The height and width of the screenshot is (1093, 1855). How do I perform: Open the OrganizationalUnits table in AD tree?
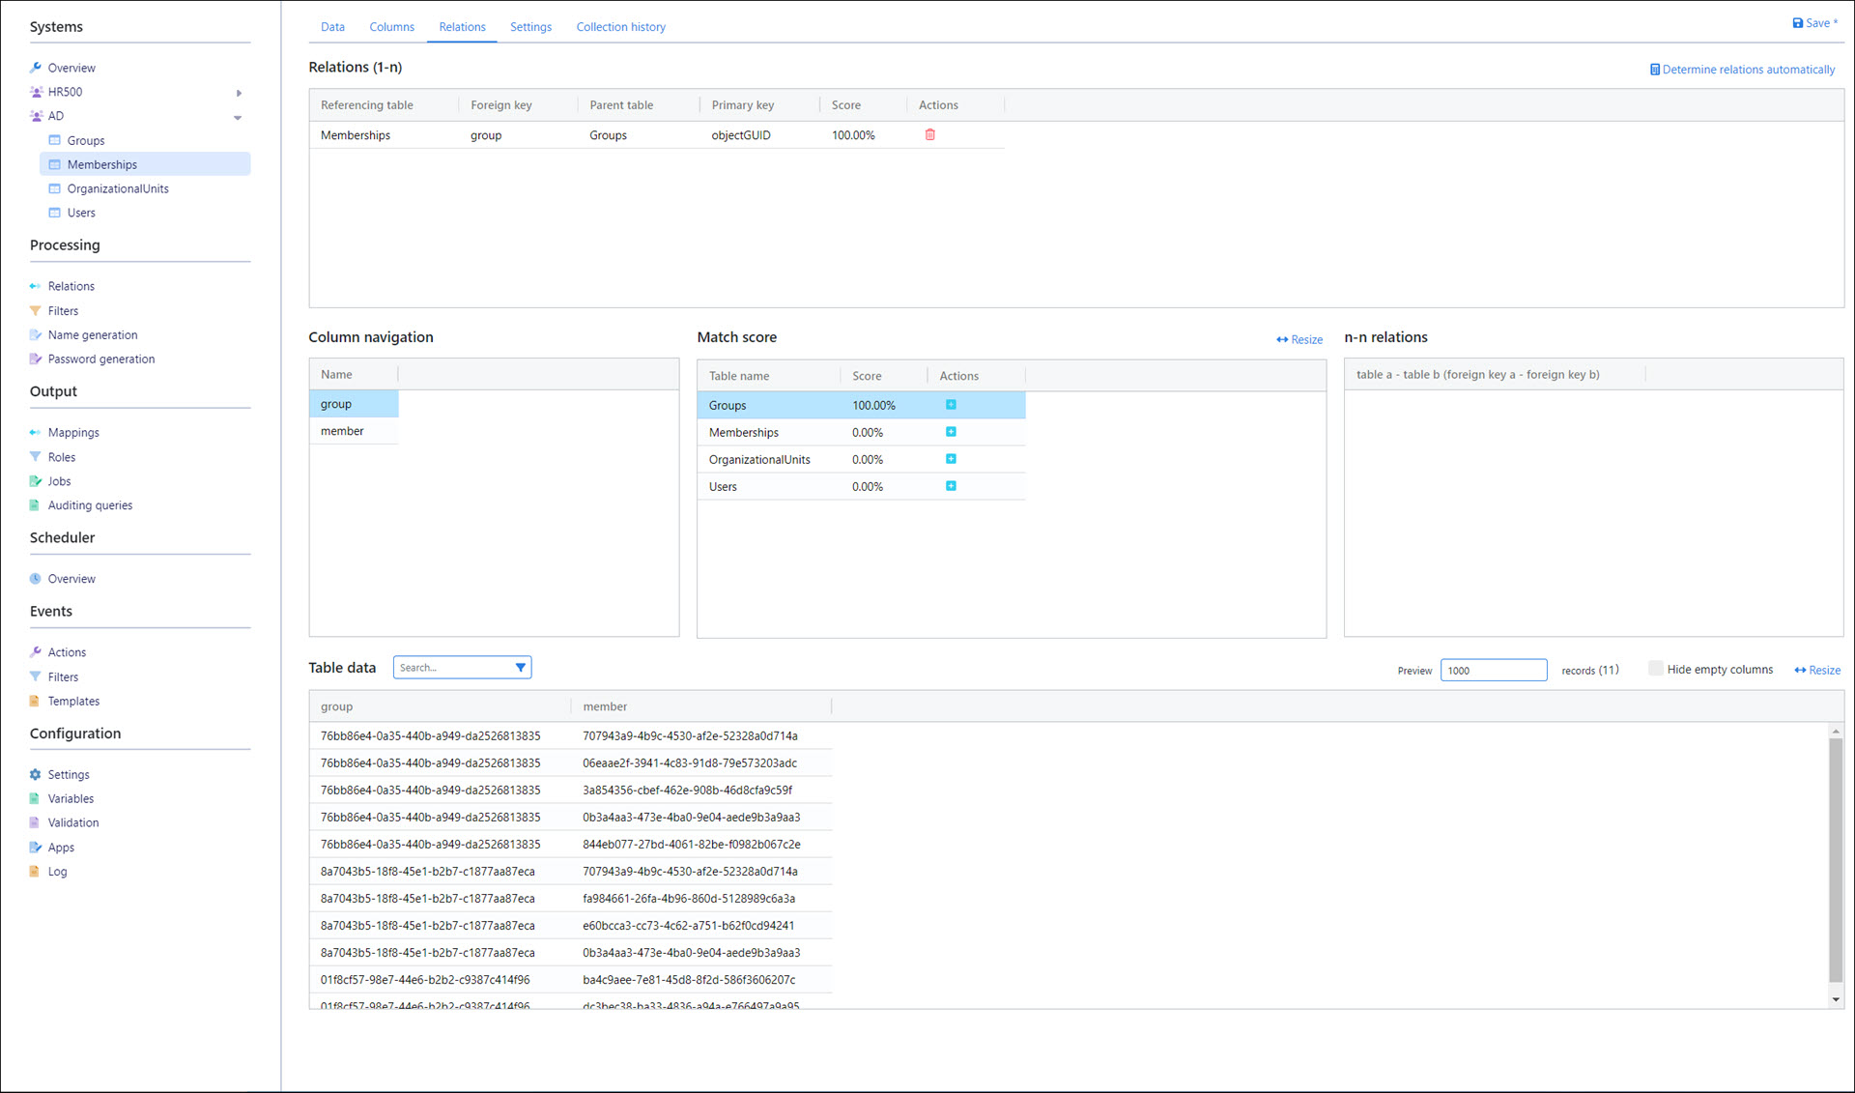118,189
